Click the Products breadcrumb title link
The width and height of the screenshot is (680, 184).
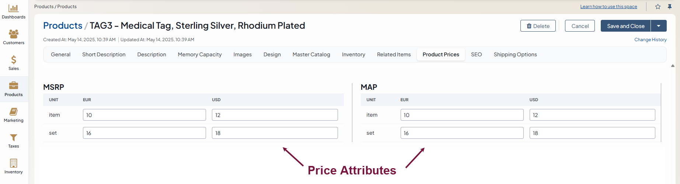pos(63,26)
